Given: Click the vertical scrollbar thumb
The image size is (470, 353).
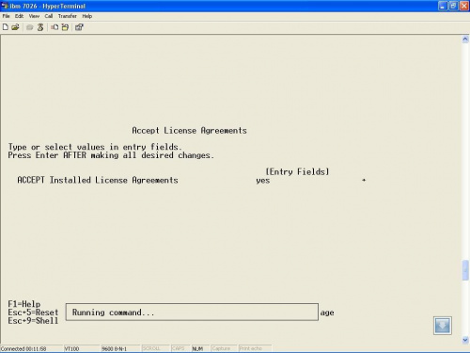Looking at the screenshot, I should 465,270.
